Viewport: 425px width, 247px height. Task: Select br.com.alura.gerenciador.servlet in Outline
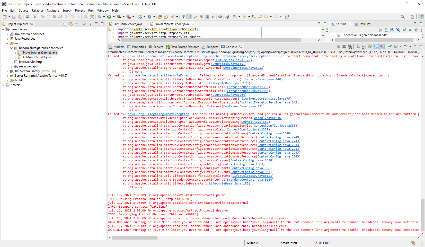pyautogui.click(x=365, y=35)
